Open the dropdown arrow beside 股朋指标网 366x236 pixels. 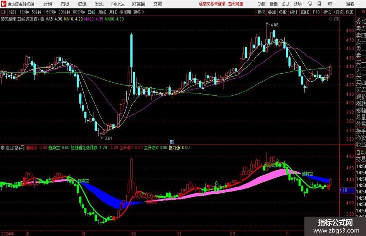click(3, 148)
